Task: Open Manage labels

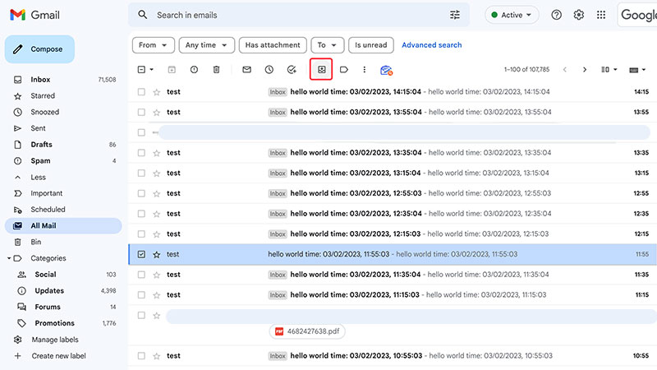Action: (54, 340)
